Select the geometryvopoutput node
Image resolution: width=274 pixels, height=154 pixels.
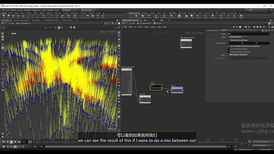point(186,44)
